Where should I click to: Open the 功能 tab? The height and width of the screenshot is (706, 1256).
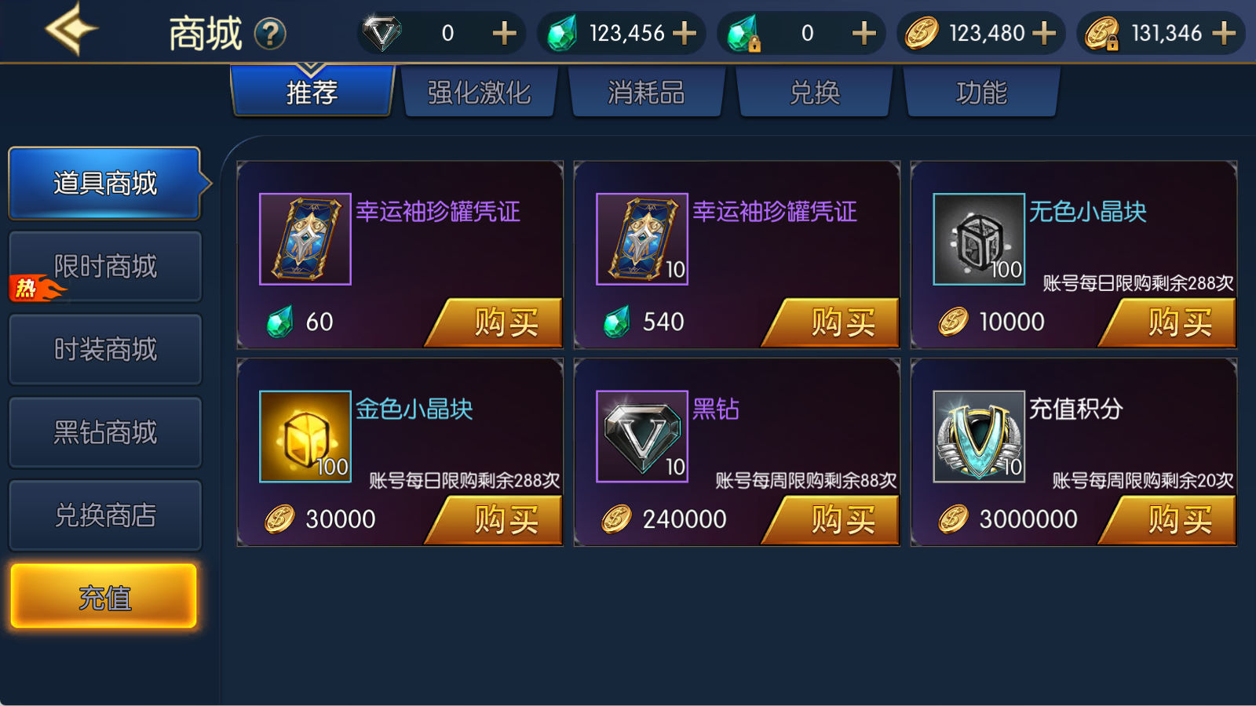coord(981,92)
